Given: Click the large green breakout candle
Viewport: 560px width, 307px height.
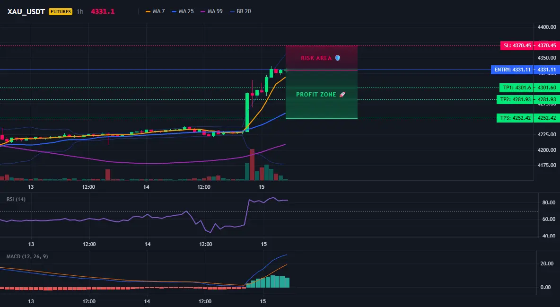Looking at the screenshot, I should point(247,112).
